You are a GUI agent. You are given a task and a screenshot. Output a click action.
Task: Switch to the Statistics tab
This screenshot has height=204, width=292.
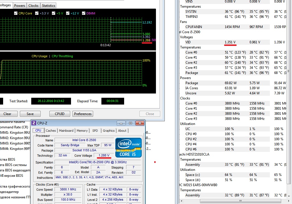coord(48,6)
